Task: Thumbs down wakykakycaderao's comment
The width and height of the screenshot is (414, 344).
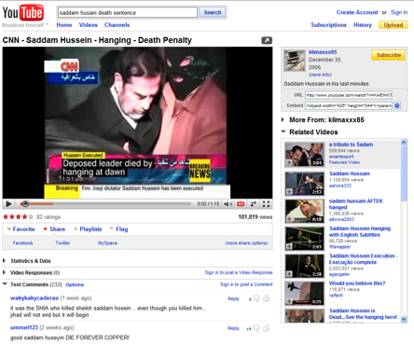Action: coord(256,298)
